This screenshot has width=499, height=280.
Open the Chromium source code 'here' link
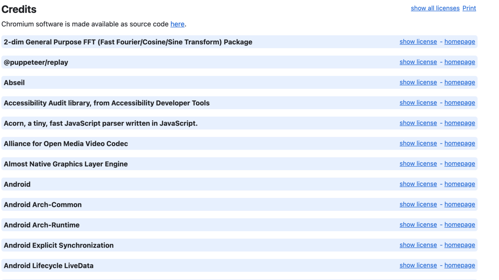click(177, 24)
